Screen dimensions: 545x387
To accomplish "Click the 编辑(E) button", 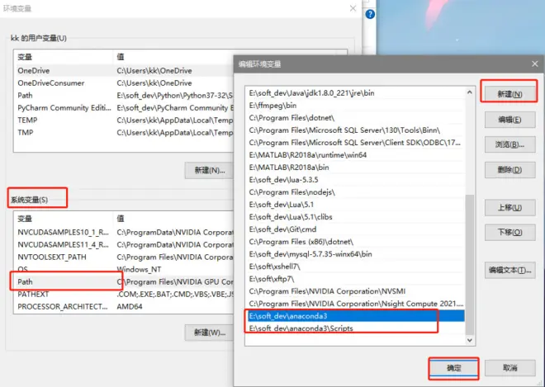I will point(509,120).
